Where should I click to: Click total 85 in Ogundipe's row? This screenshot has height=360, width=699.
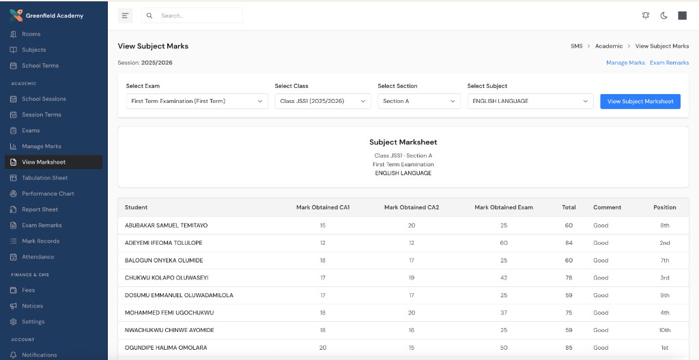coord(569,348)
